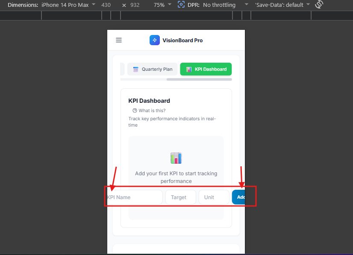
Task: Open the 75% zoom dropdown
Action: [x=162, y=5]
